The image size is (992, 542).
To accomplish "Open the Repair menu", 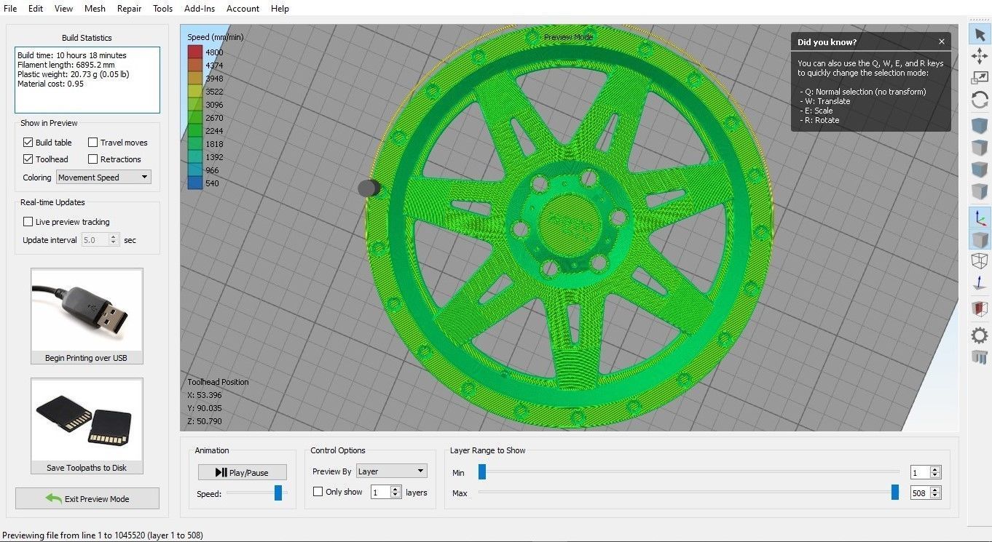I will 130,9.
